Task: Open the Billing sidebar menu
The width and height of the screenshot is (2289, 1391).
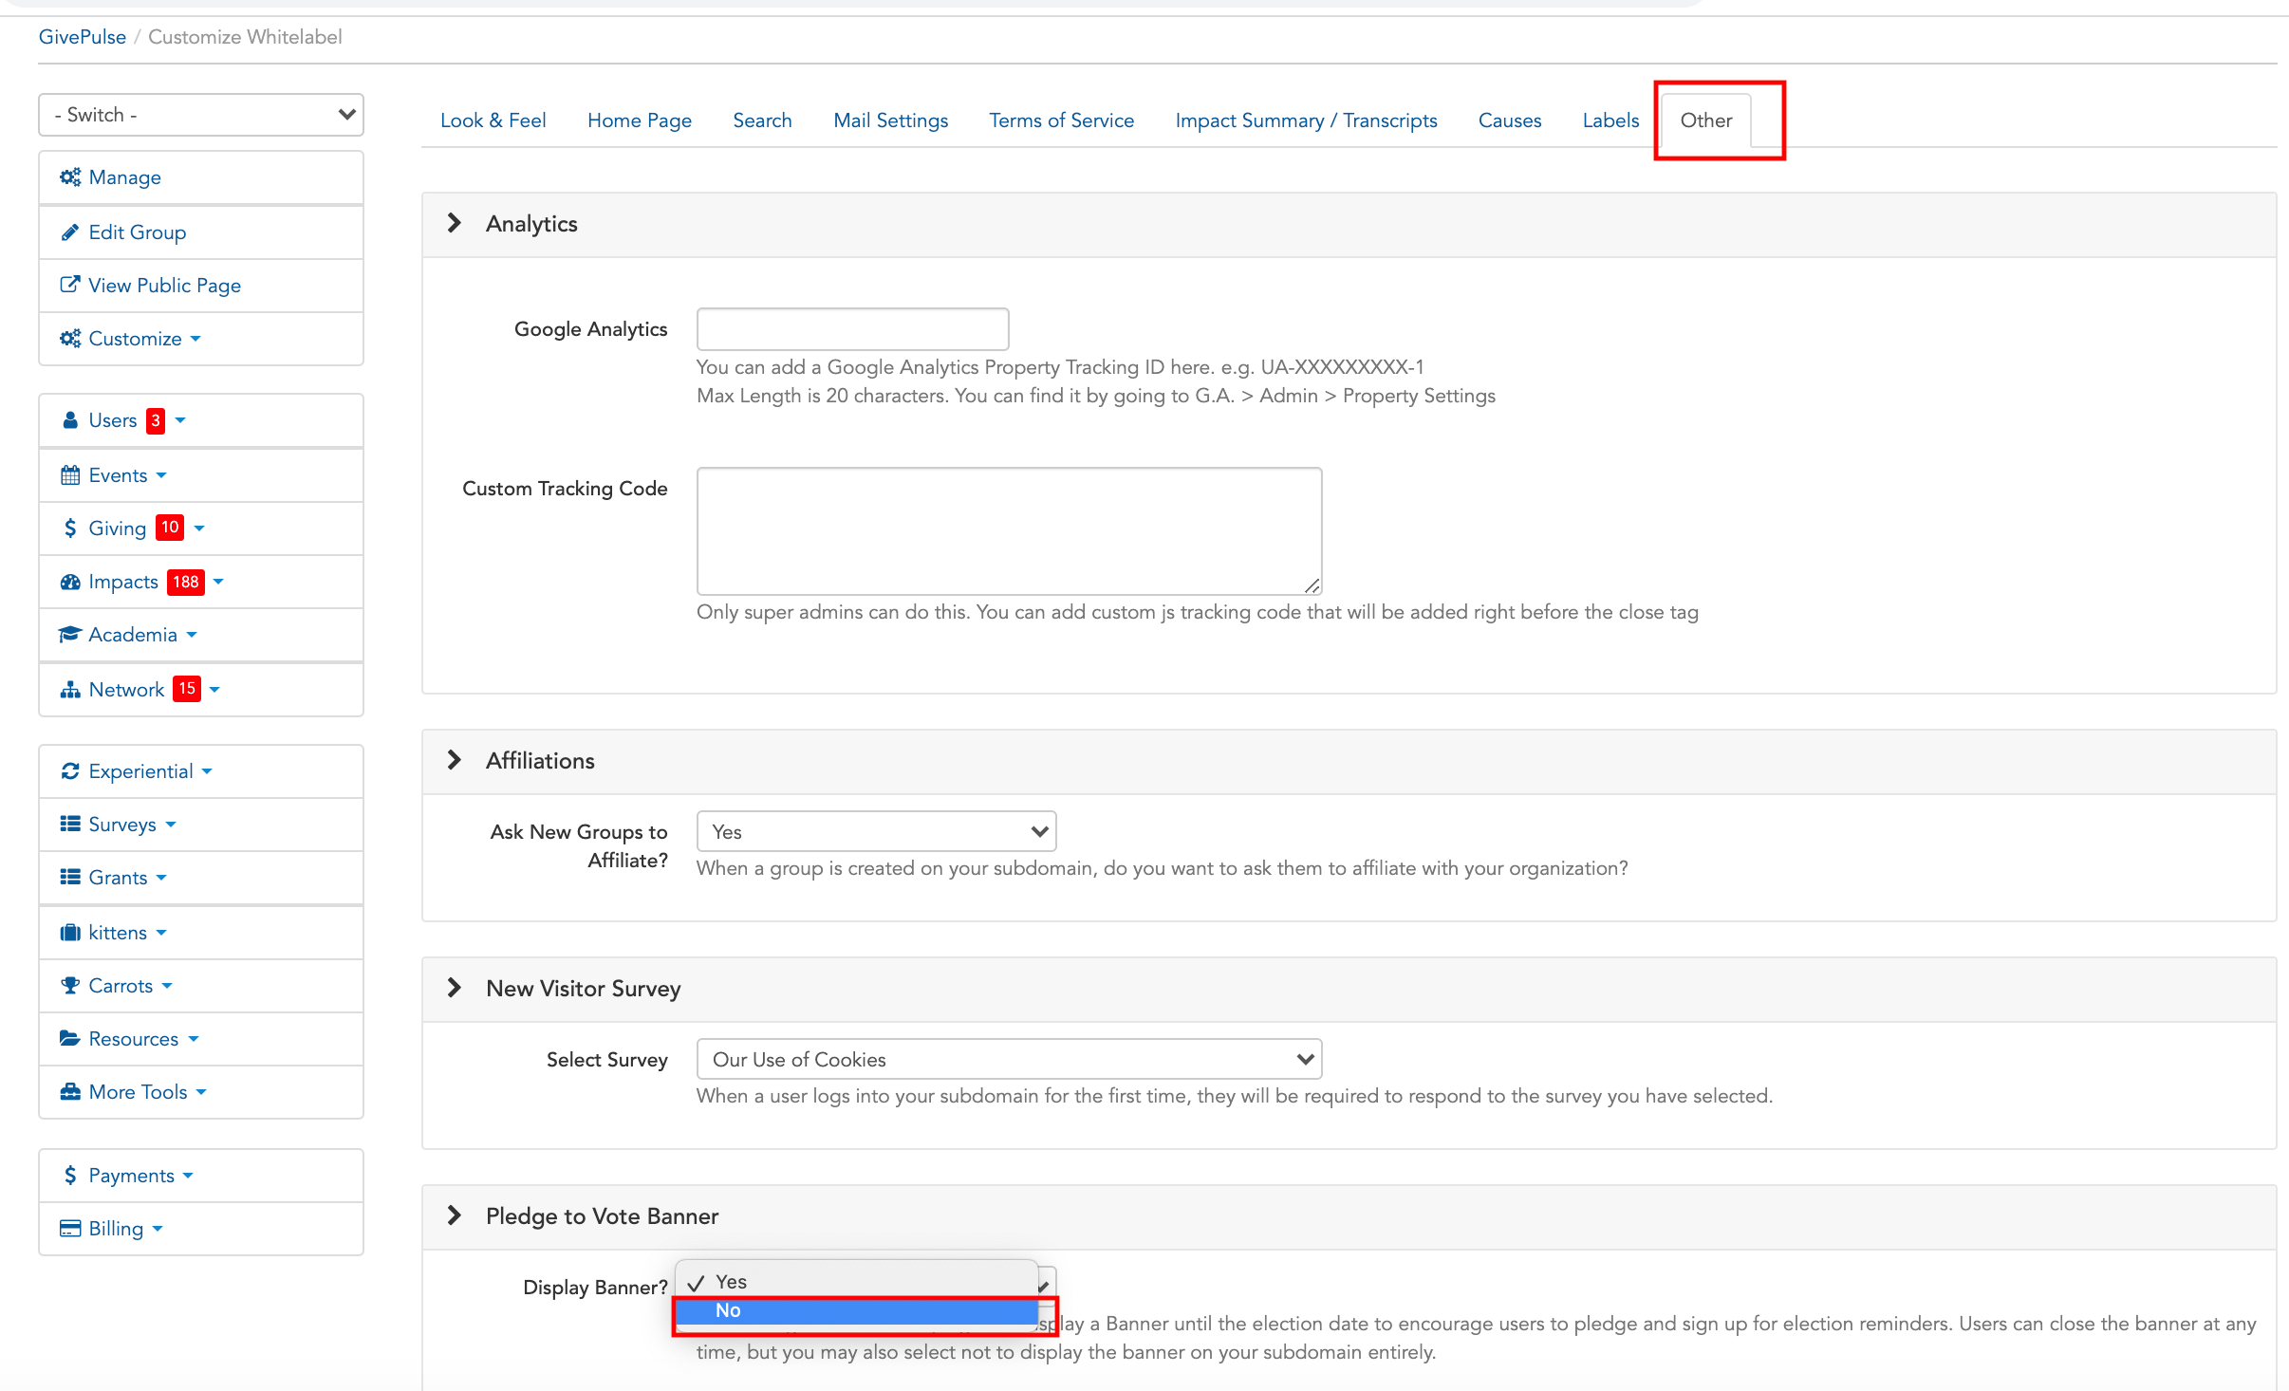Action: (x=201, y=1229)
